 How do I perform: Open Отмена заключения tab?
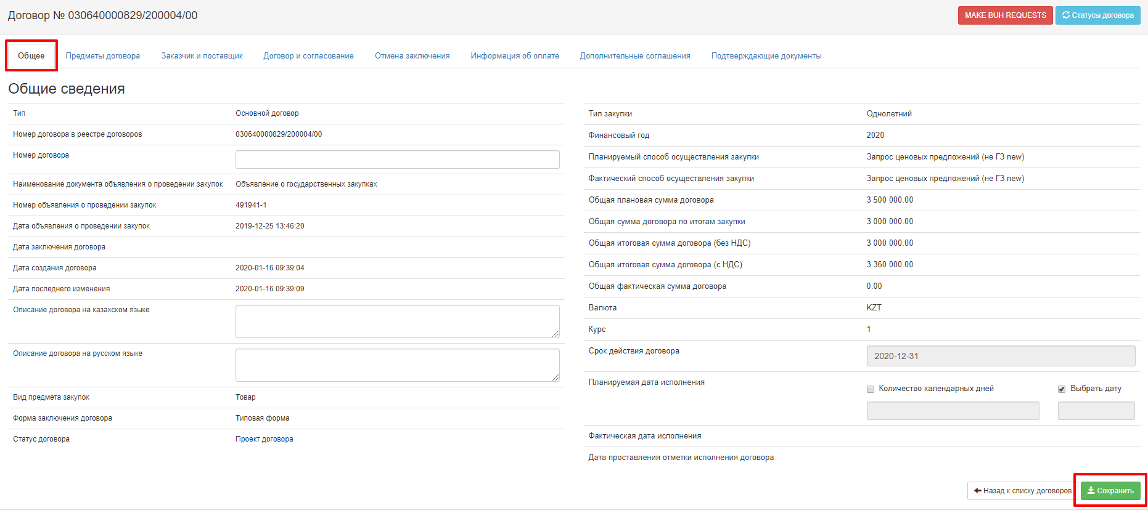pos(412,56)
